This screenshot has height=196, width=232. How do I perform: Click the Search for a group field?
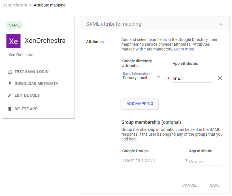pyautogui.click(x=151, y=160)
